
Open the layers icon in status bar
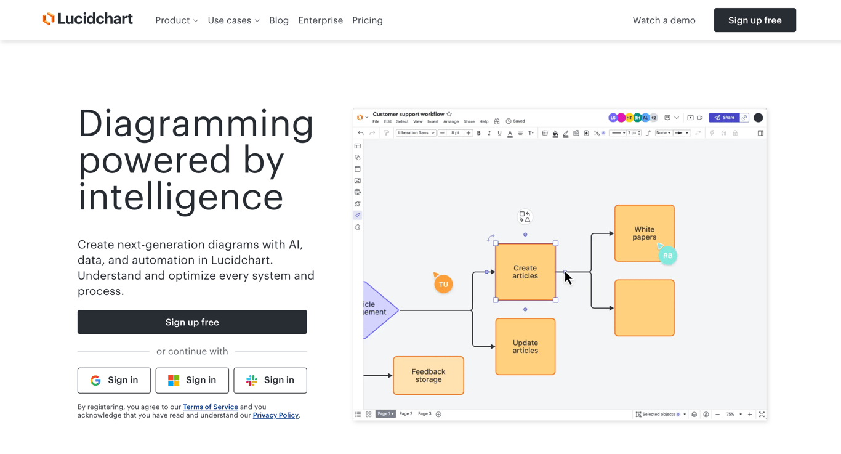[695, 414]
